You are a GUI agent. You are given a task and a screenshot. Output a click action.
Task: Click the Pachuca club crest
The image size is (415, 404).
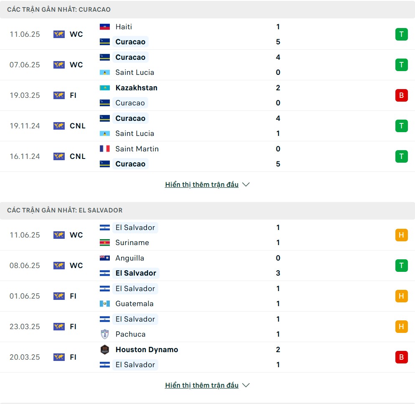pos(104,334)
